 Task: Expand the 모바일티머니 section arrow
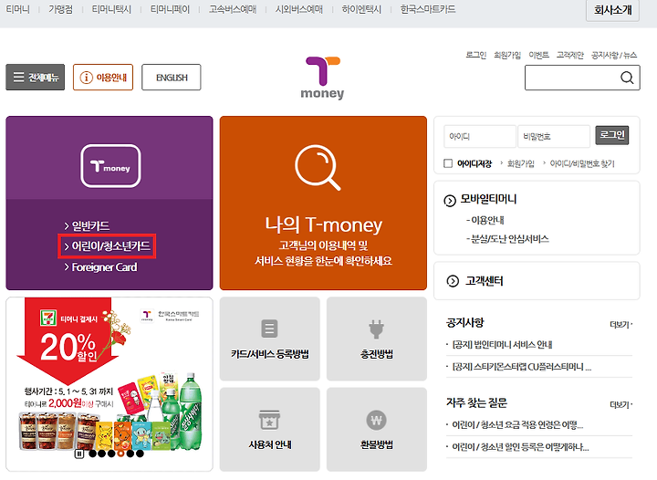click(450, 201)
